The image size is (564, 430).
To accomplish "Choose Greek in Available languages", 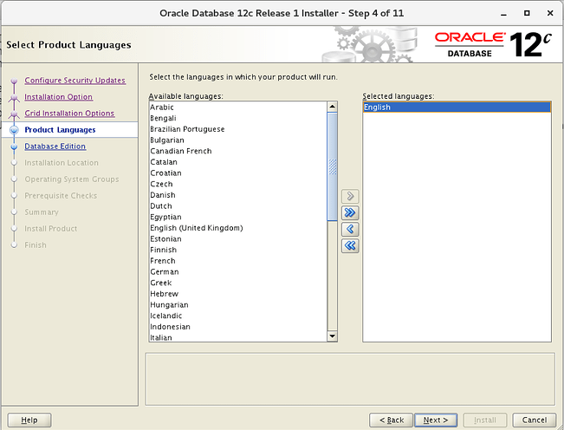I will (x=238, y=283).
